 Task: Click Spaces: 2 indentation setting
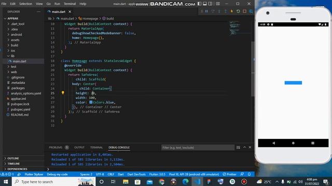click(x=86, y=174)
